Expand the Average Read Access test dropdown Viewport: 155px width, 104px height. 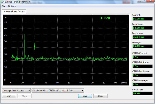click(x=16, y=91)
